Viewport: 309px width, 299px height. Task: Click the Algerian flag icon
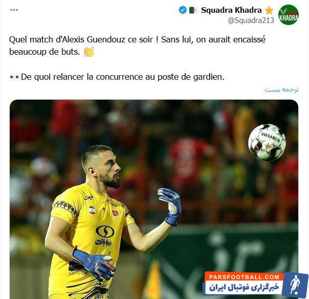(193, 10)
